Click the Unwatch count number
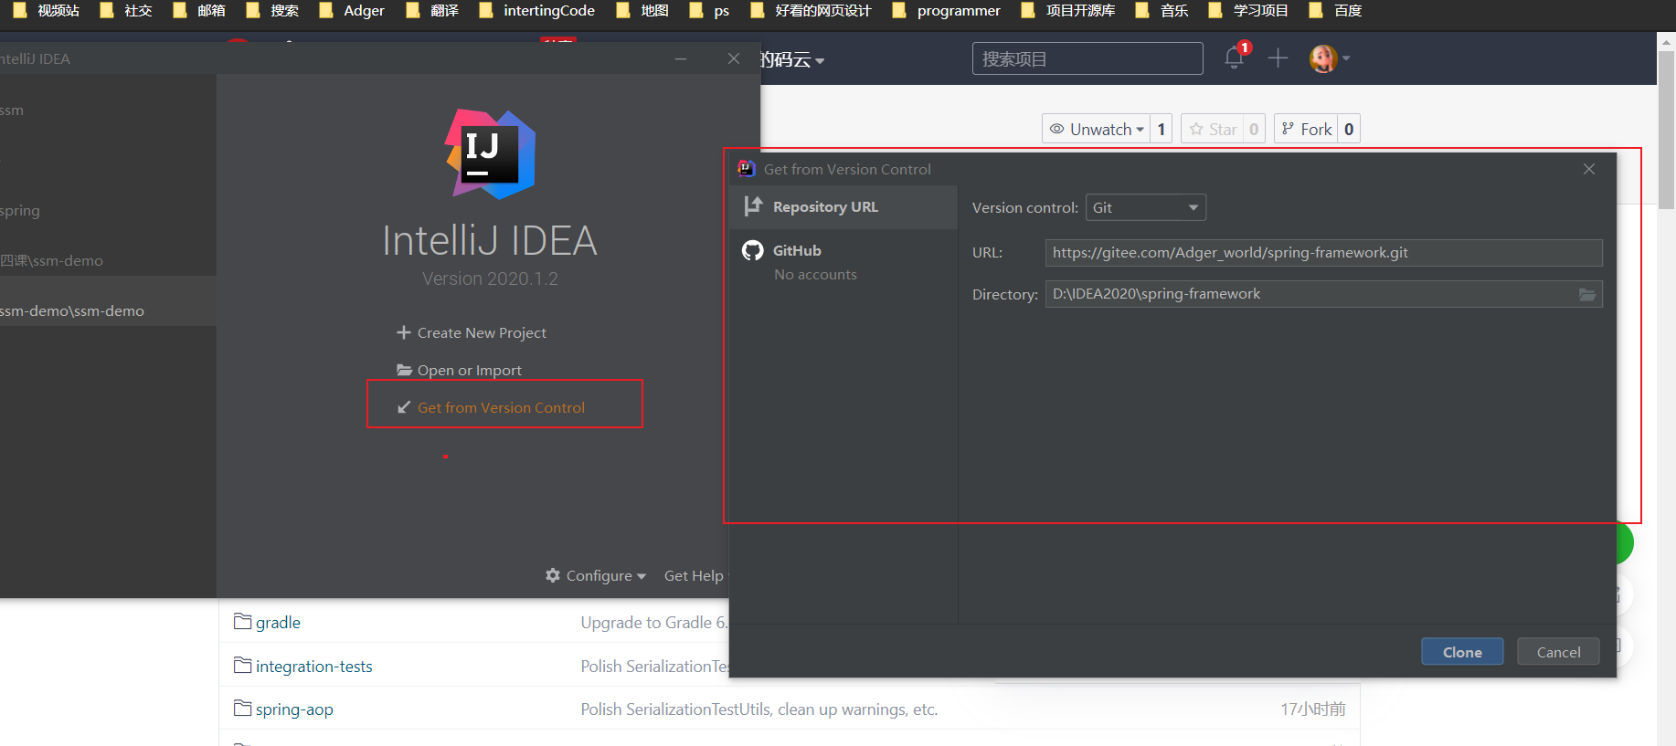The width and height of the screenshot is (1676, 746). point(1162,129)
